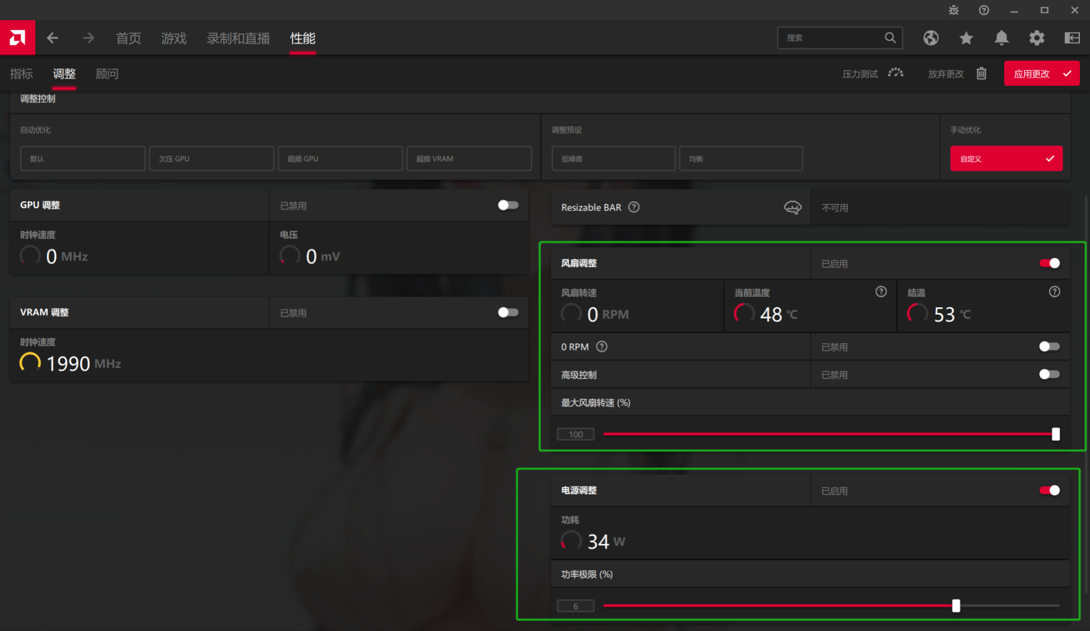Image resolution: width=1090 pixels, height=631 pixels.
Task: Open the web browser globe icon
Action: pyautogui.click(x=931, y=38)
